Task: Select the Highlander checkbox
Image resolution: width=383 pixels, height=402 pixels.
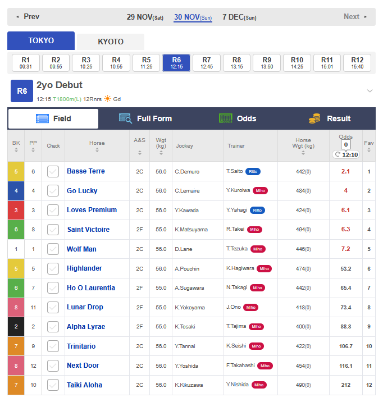Action: (53, 269)
